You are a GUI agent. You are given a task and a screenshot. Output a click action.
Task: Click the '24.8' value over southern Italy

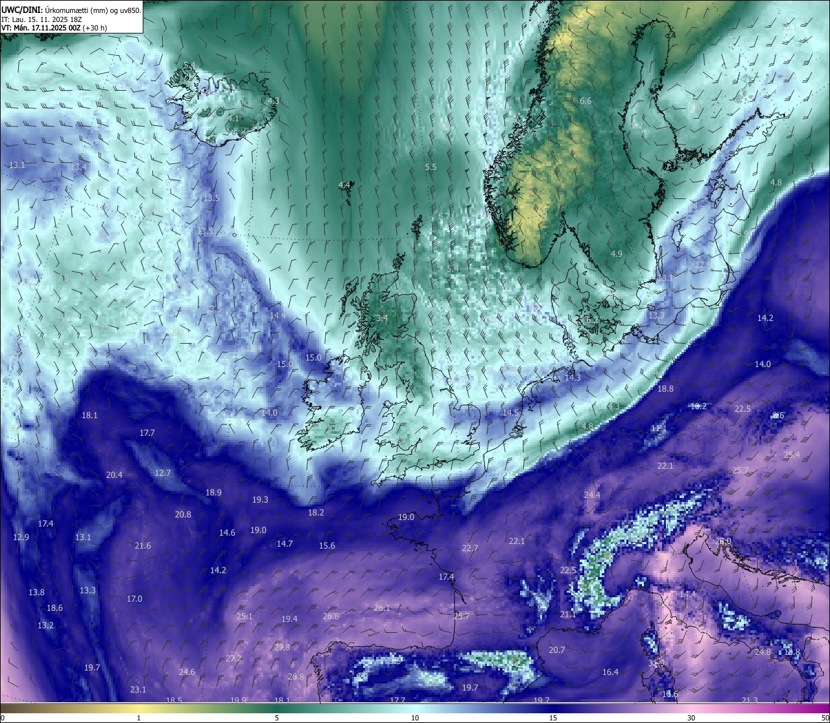[763, 652]
